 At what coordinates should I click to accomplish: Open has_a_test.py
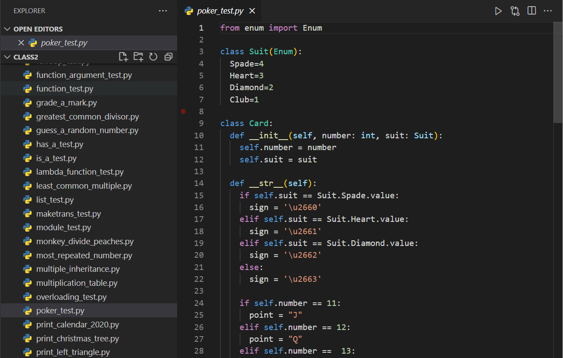coord(88,144)
